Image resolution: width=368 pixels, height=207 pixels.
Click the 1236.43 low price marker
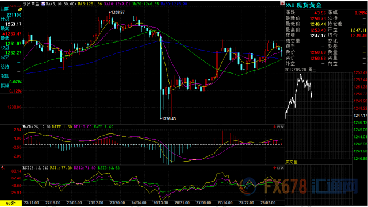pyautogui.click(x=168, y=119)
